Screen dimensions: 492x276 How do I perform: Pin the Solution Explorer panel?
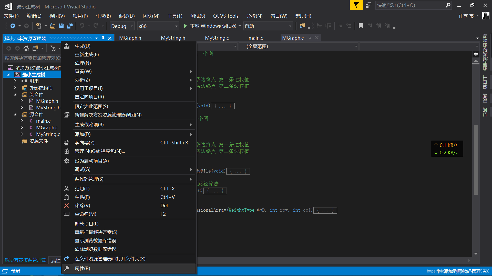103,38
